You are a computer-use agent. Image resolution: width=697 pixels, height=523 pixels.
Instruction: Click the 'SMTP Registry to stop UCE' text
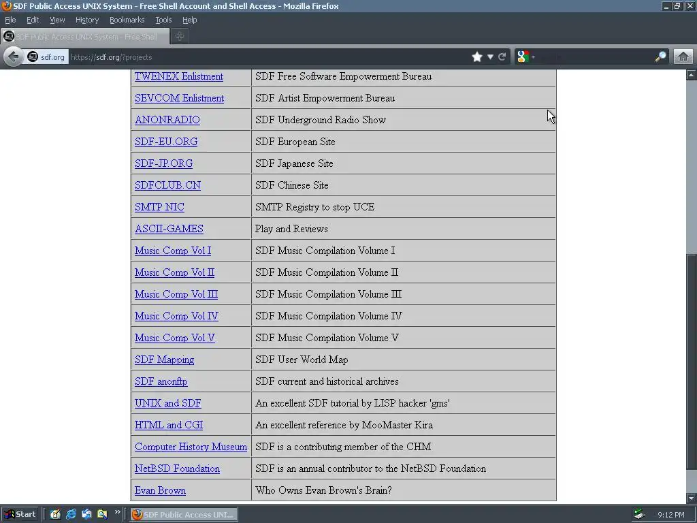[314, 207]
